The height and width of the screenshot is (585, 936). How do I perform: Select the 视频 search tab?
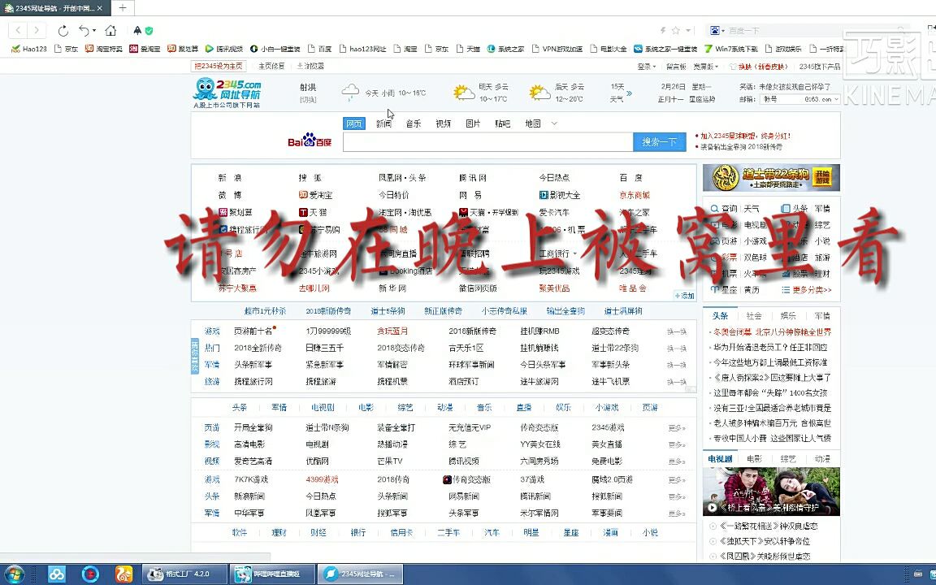coord(444,123)
